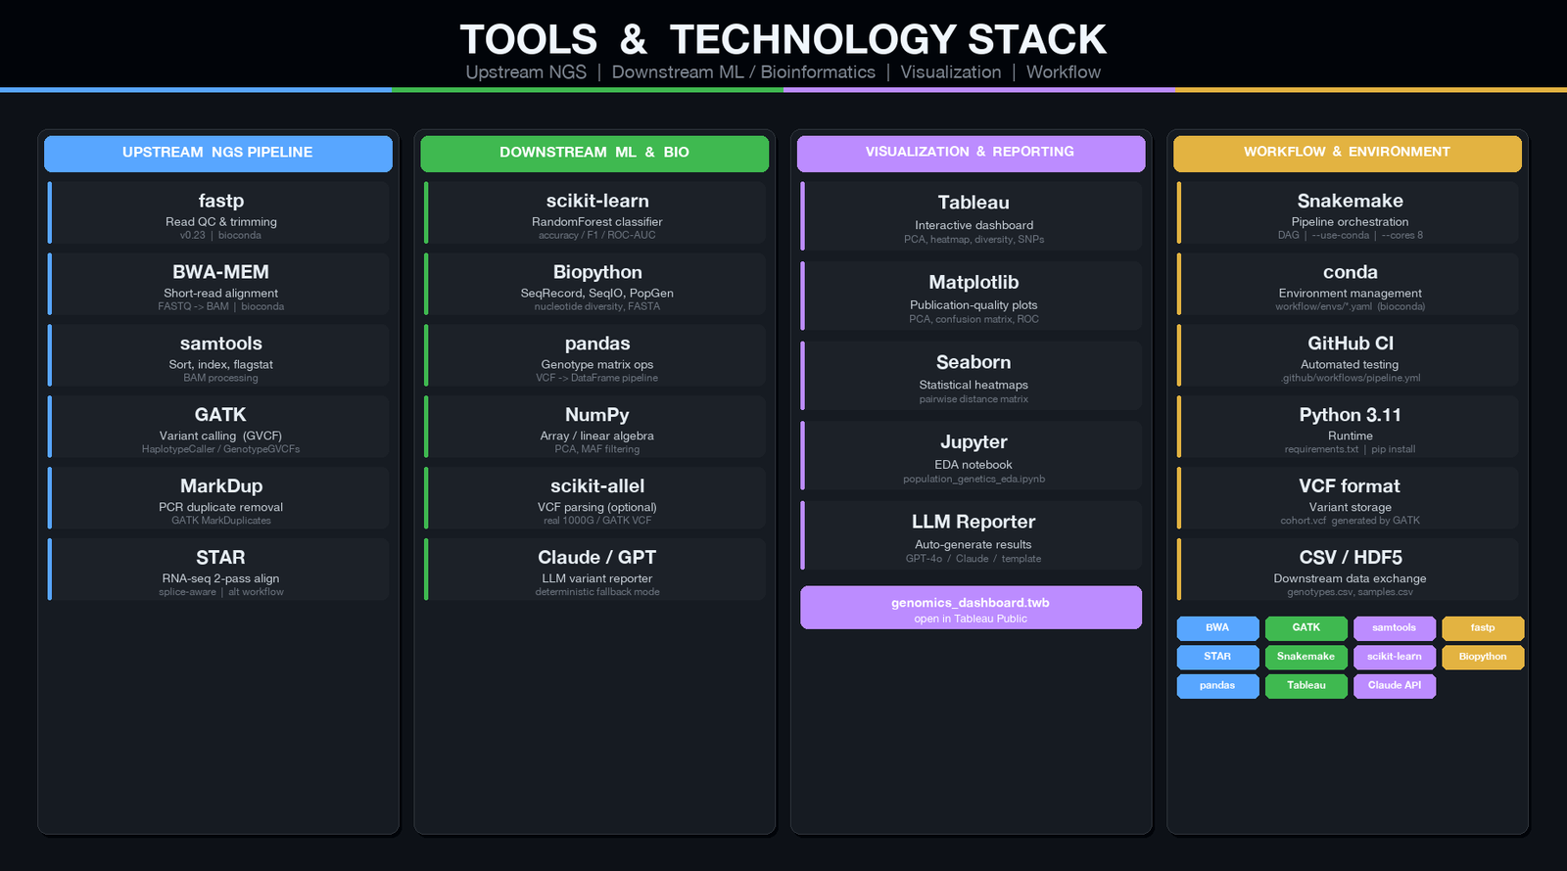This screenshot has width=1567, height=871.
Task: Click the Snakemake Pipeline orchestration card
Action: click(1348, 213)
